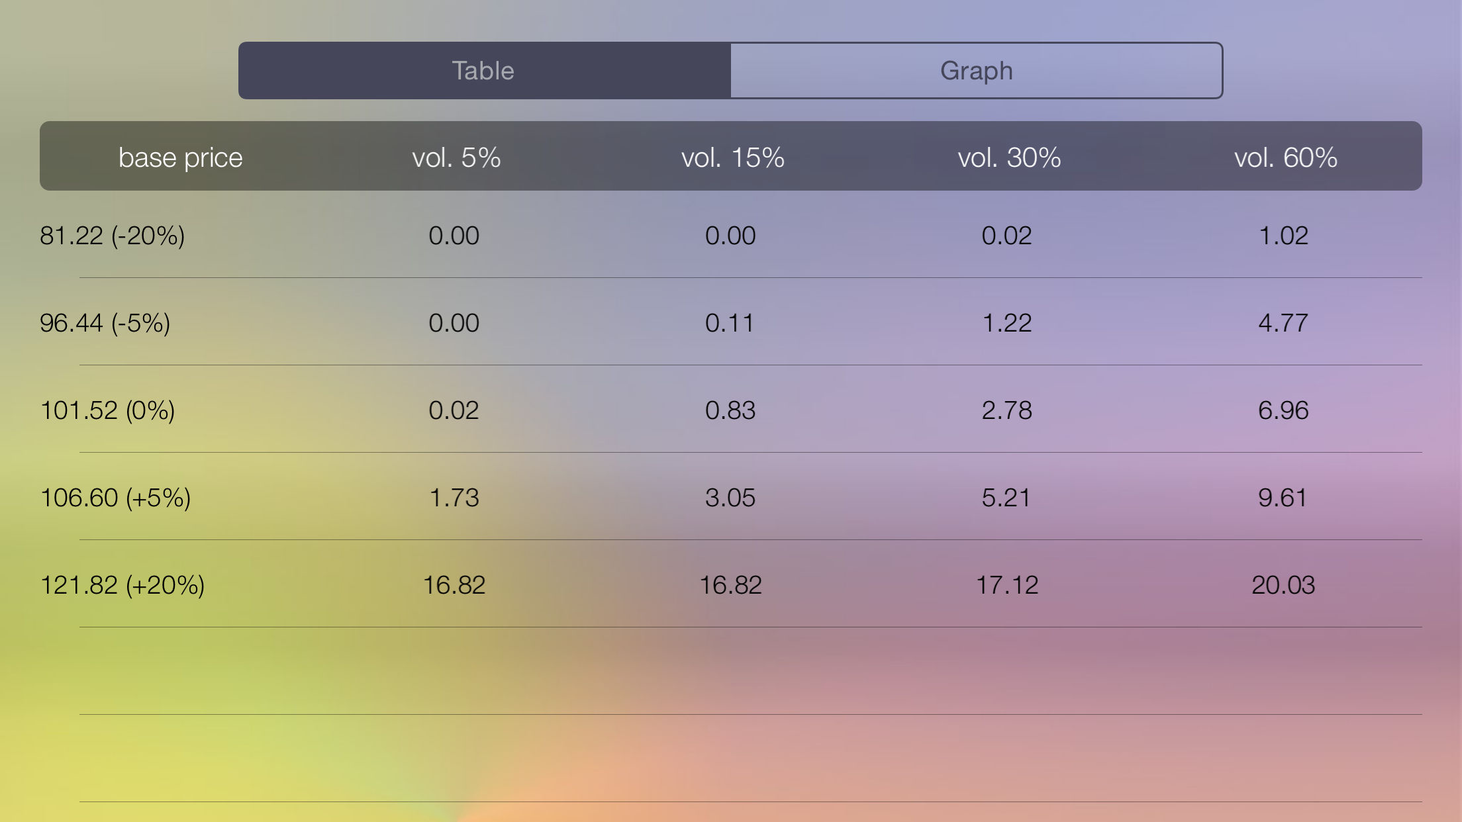Select the 106.60 (+5%) base price row
This screenshot has width=1462, height=822.
point(116,498)
